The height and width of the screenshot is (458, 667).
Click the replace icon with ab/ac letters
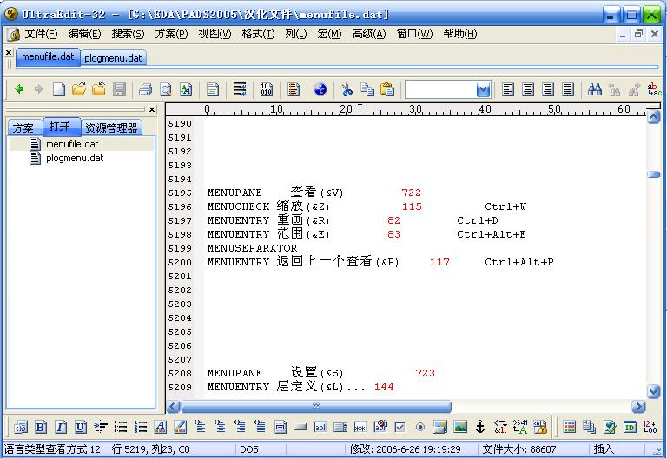point(653,89)
